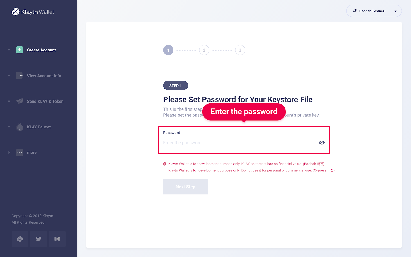Toggle password visibility with the eye icon
Screen dimensions: 411x257
tap(321, 142)
